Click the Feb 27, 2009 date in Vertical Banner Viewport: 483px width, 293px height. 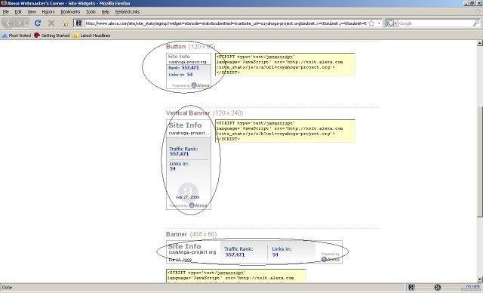point(188,197)
